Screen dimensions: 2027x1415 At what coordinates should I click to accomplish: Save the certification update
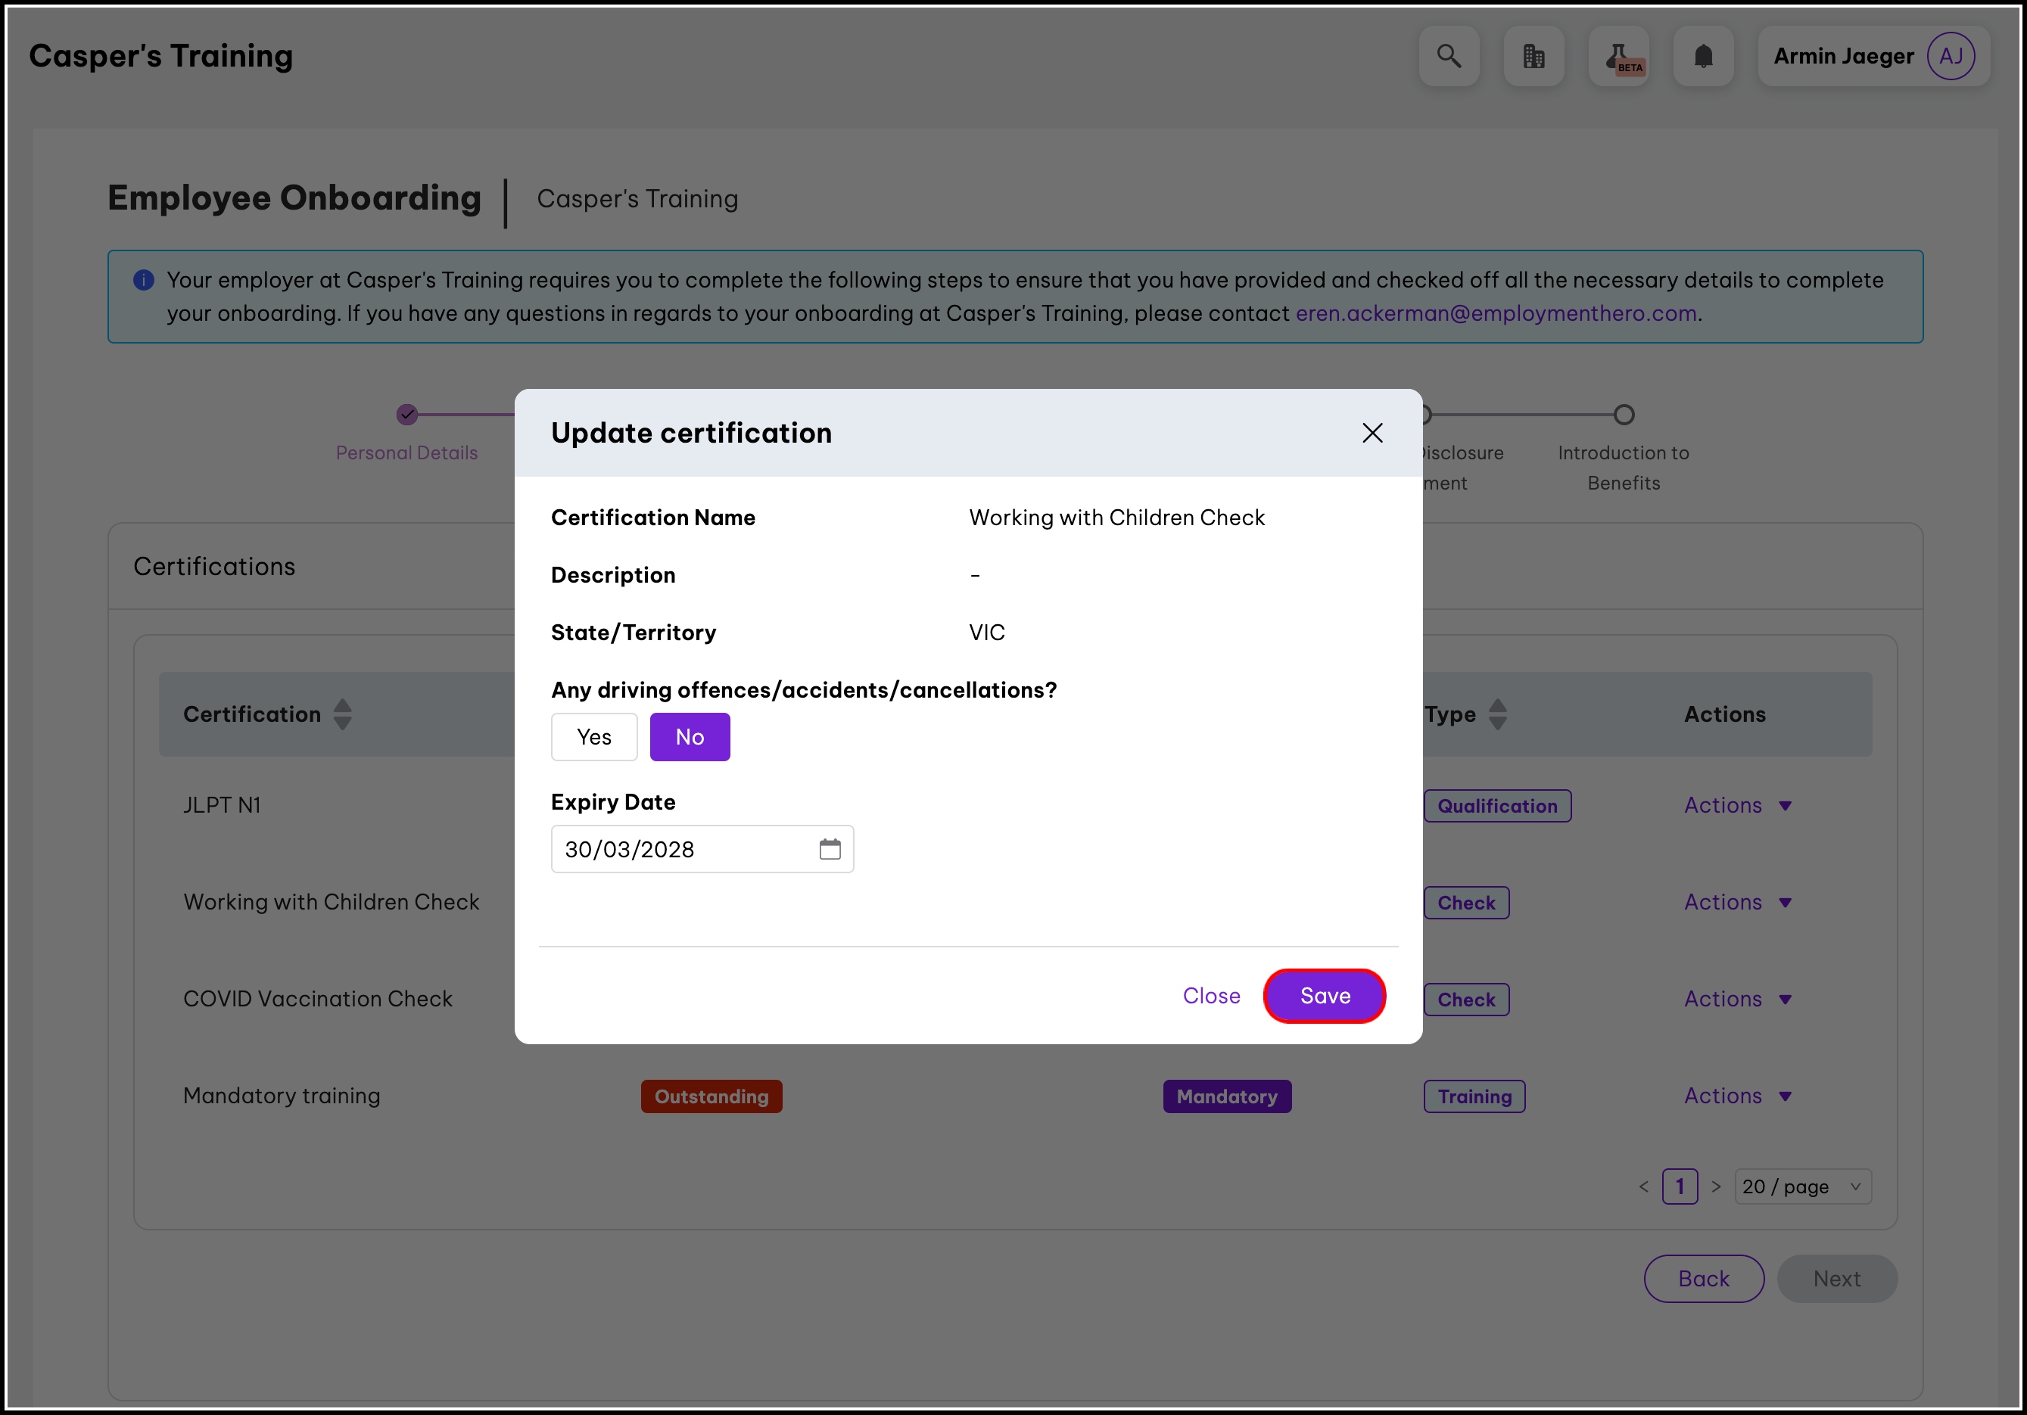point(1325,996)
